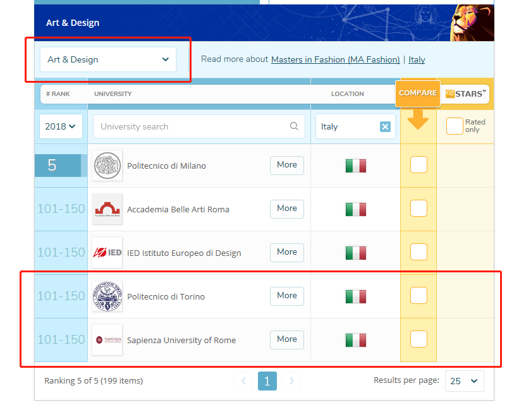The image size is (507, 412).
Task: Tick compare checkbox for Politecnico di Torino
Action: coord(418,296)
